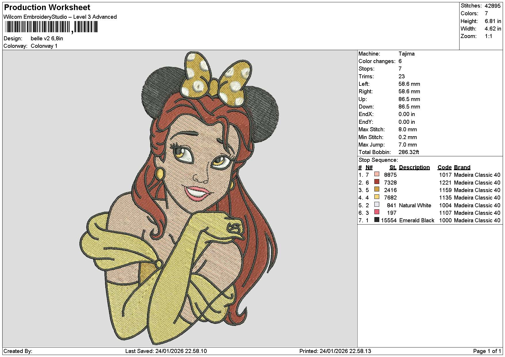Click the 'Created By:' footer label
The height and width of the screenshot is (357, 505).
(x=18, y=351)
